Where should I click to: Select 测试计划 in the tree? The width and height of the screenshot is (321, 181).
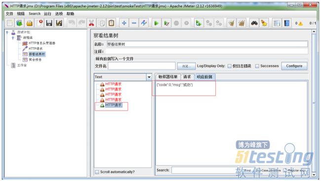tap(23, 32)
